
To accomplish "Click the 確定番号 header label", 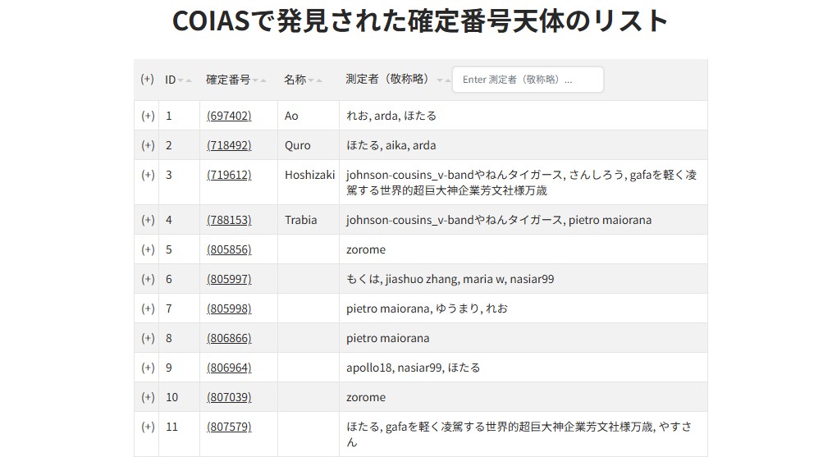I will 228,80.
